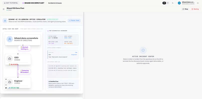Select the Engineer agent node
Screen dimensions: 202x99
point(18,83)
